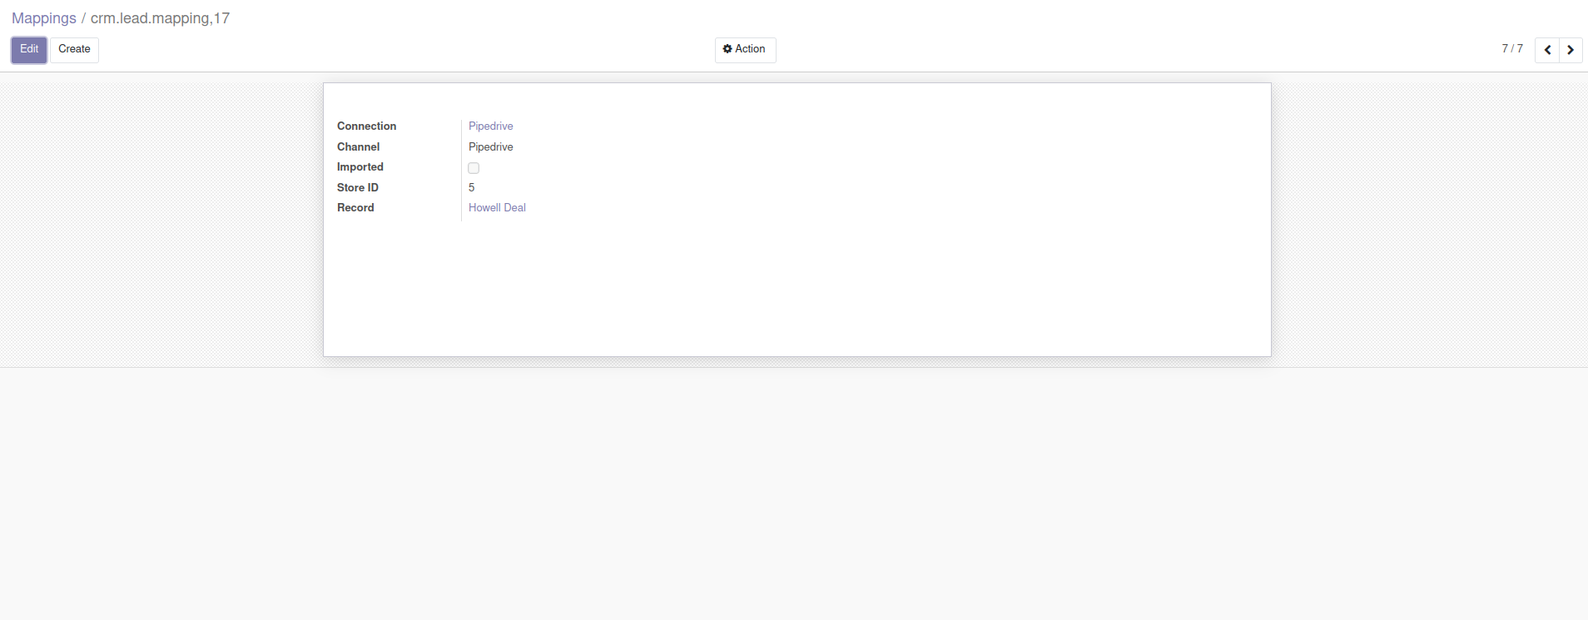Viewport: 1588px width, 620px height.
Task: Open the Action dropdown menu
Action: [x=745, y=50]
